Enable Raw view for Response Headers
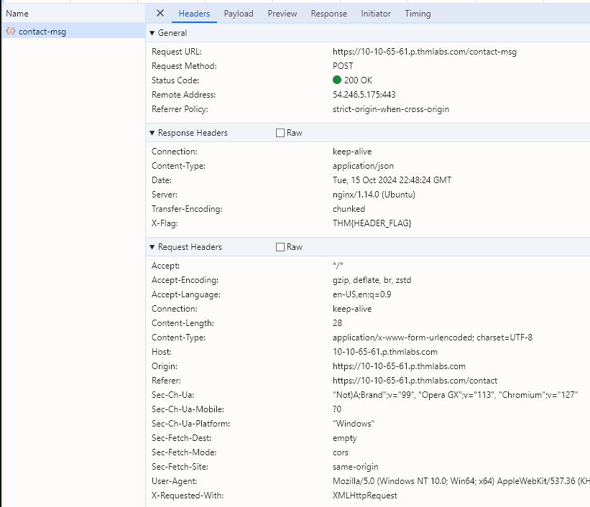 pyautogui.click(x=280, y=133)
